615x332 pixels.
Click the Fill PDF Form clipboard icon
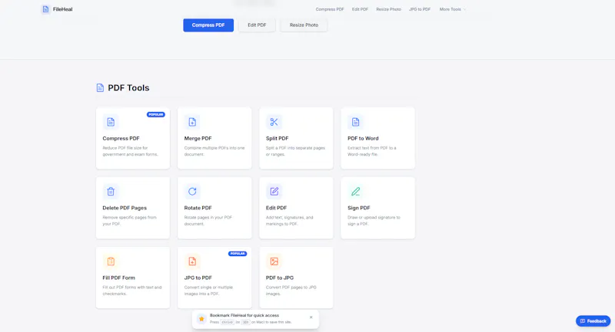click(111, 261)
